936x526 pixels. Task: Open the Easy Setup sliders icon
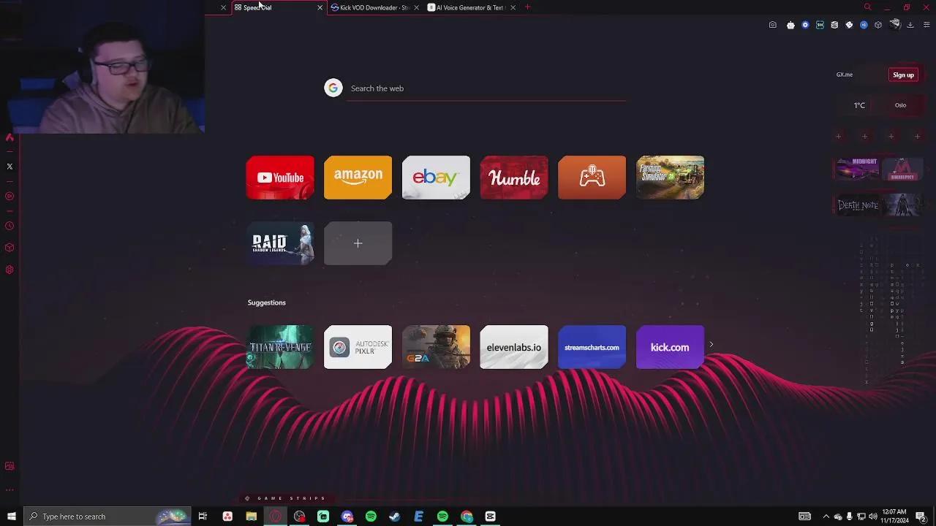(926, 25)
